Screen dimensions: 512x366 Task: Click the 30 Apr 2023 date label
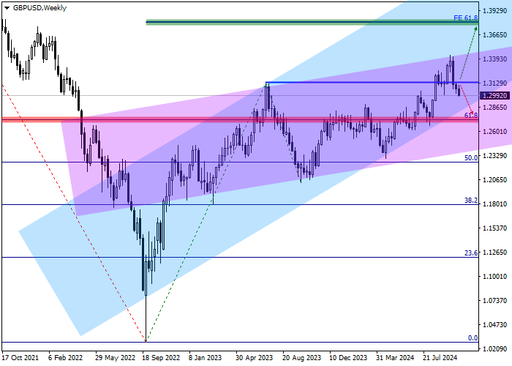coord(254,358)
